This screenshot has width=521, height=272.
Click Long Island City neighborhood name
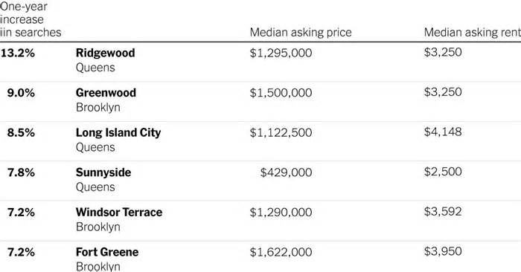click(x=118, y=133)
